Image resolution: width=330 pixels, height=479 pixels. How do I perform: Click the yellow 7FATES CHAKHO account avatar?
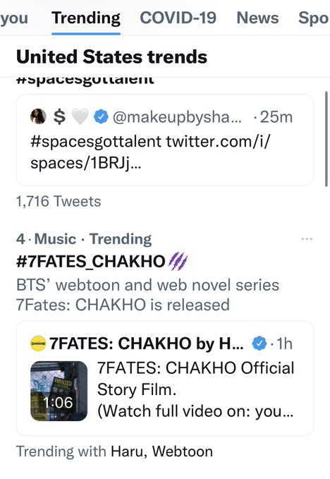click(x=38, y=344)
